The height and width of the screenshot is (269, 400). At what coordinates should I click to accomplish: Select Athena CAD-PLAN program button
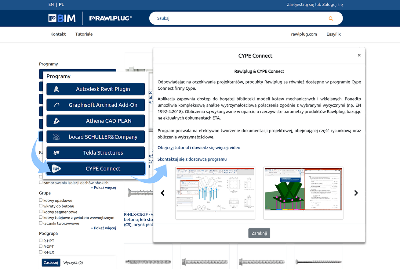coord(96,121)
